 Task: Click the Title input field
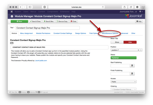(x=48, y=28)
